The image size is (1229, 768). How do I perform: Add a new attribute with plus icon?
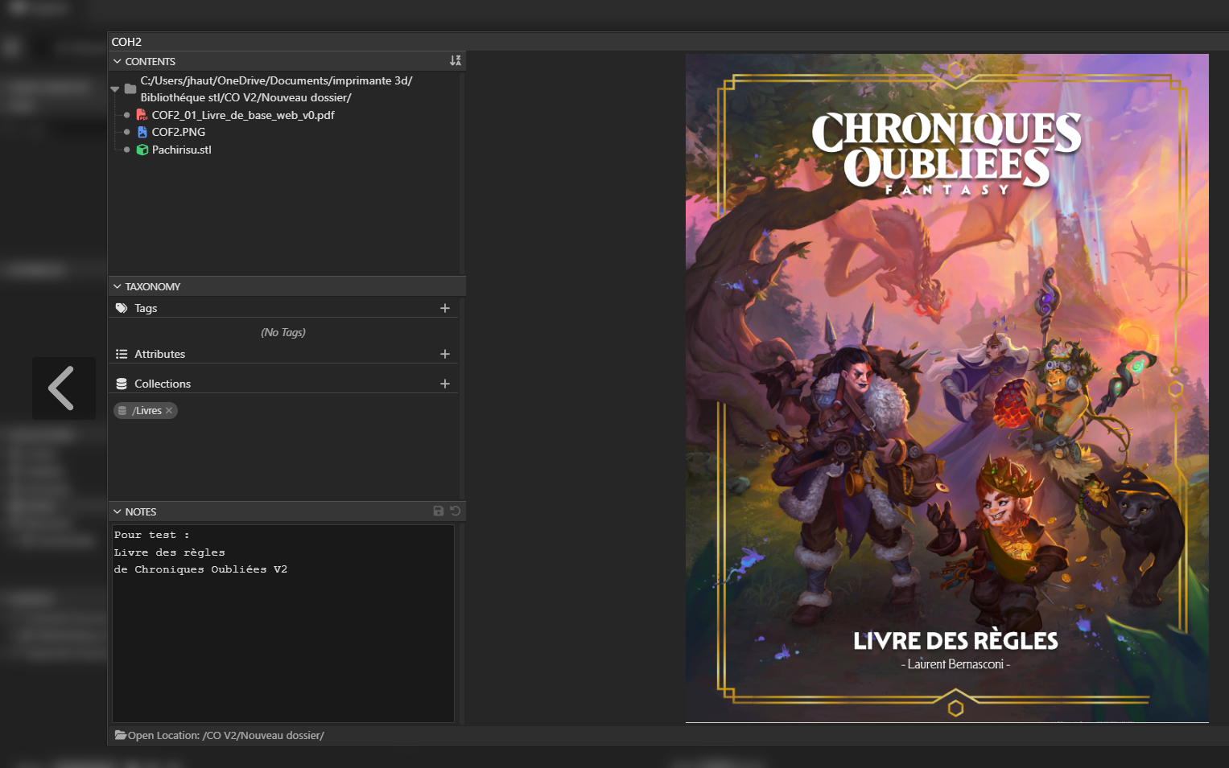(x=445, y=354)
